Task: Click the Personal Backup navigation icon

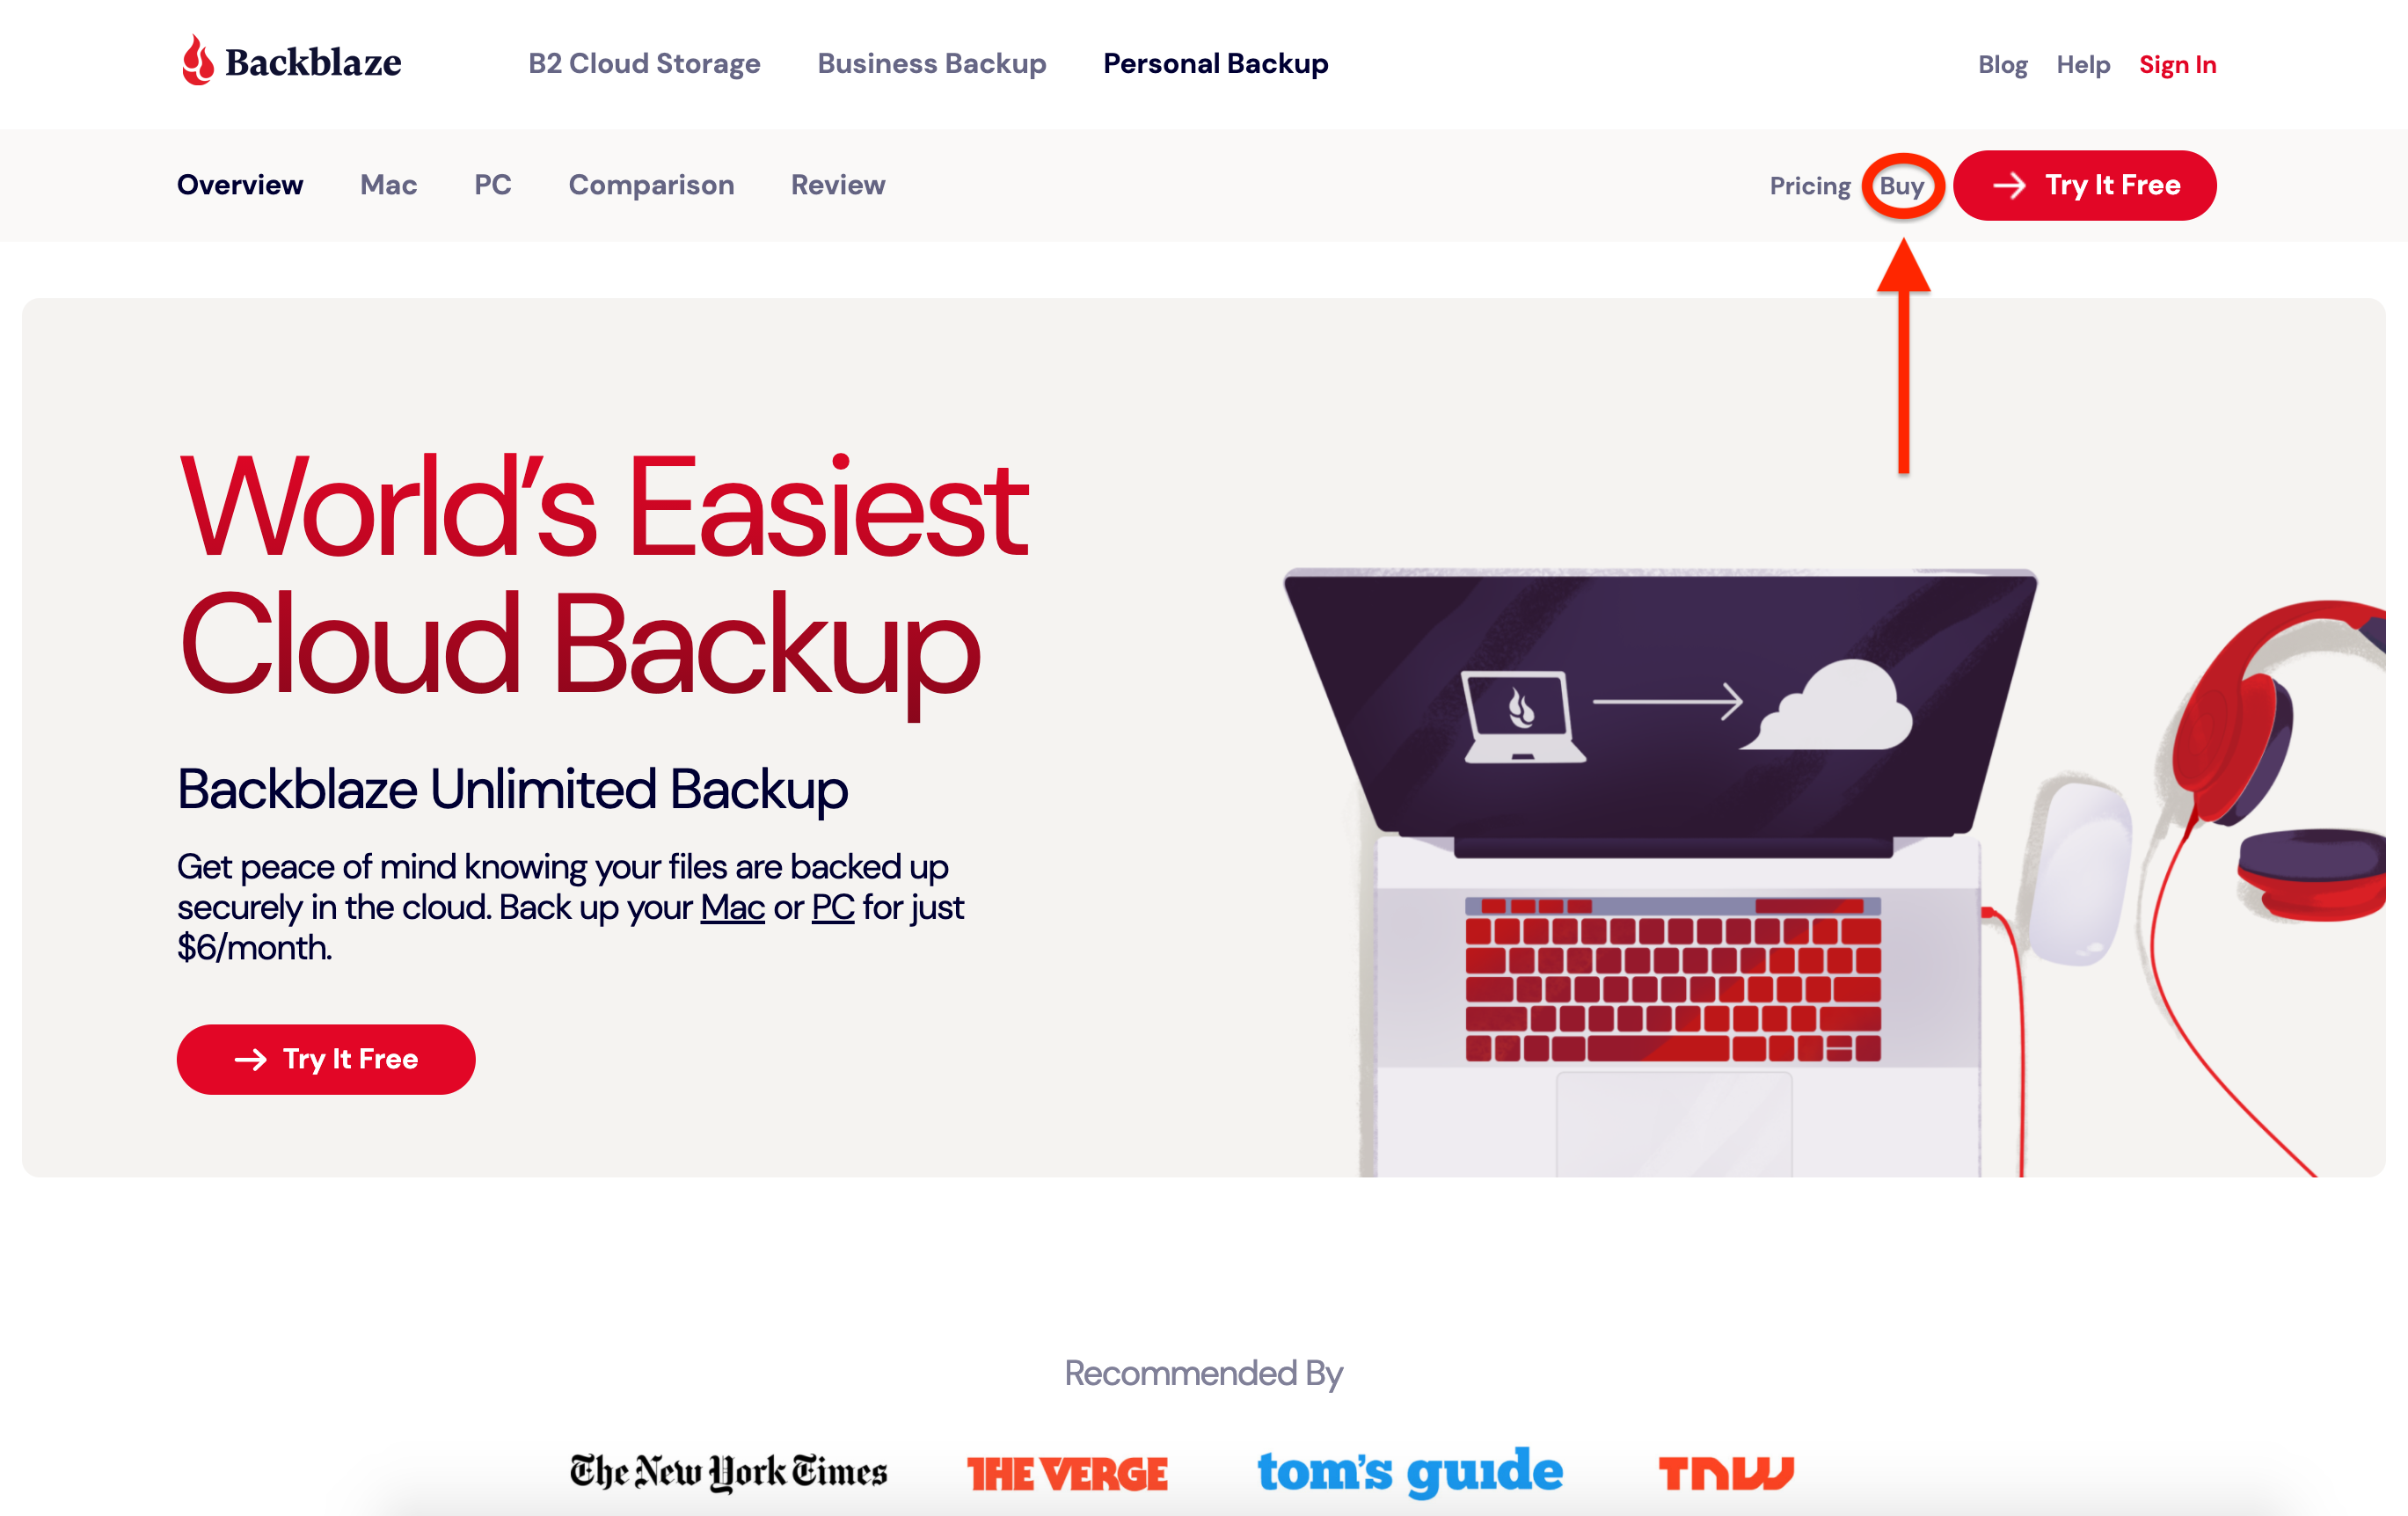Action: [1217, 64]
